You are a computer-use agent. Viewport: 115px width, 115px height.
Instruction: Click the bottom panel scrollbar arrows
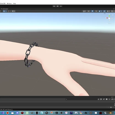(114, 104)
